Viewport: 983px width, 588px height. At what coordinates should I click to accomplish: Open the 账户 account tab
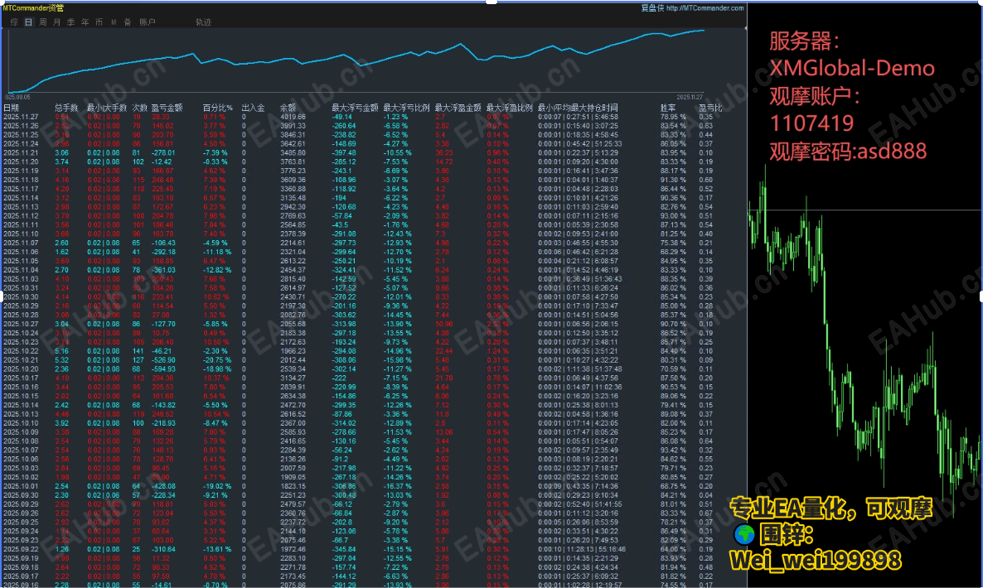[x=148, y=22]
